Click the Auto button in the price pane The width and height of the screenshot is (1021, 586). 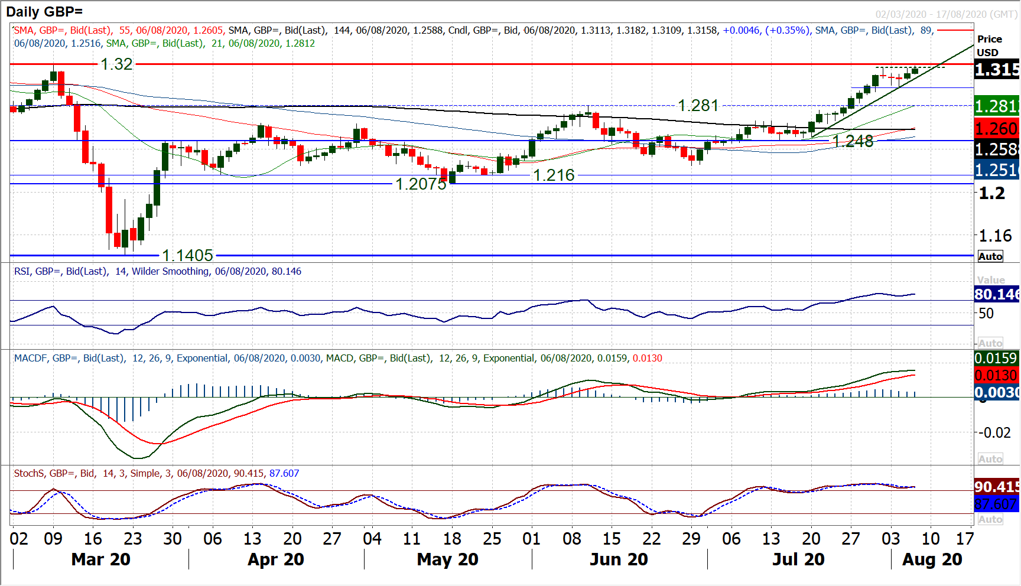coord(990,256)
